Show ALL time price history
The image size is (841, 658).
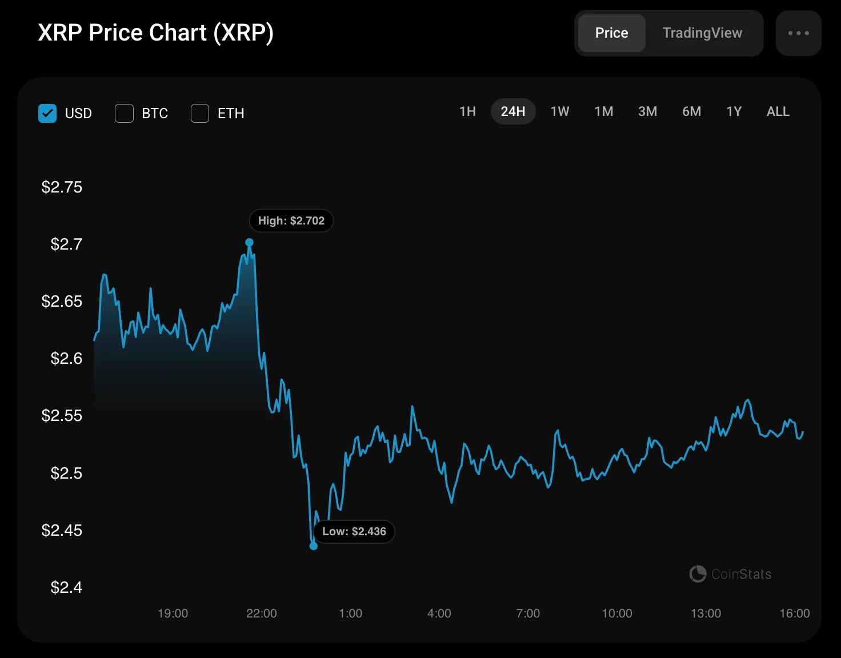tap(778, 111)
